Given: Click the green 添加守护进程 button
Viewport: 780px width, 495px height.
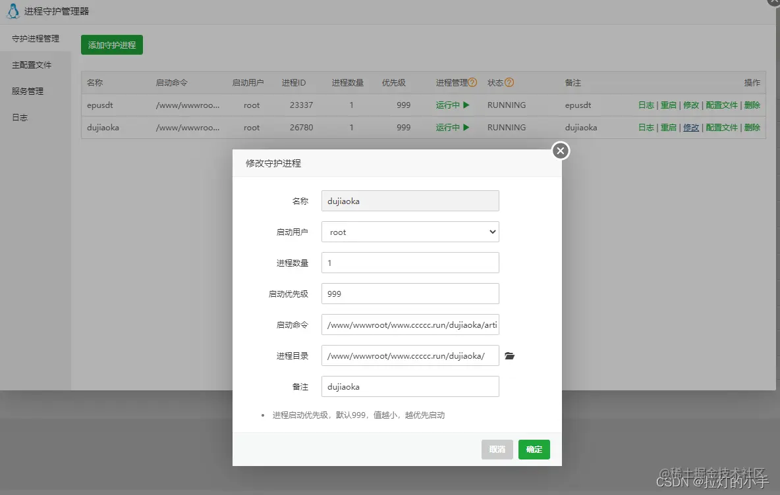Looking at the screenshot, I should pos(111,45).
